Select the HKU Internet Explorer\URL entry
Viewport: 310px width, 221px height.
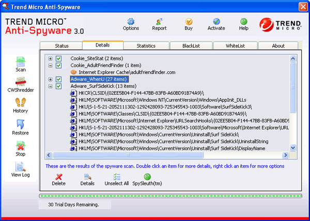click(x=184, y=128)
